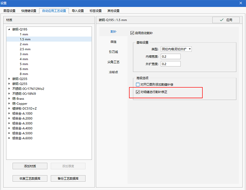The width and height of the screenshot is (246, 190).
Task: Collapse the 碳钢-Q195 tree node
Action: [9, 29]
